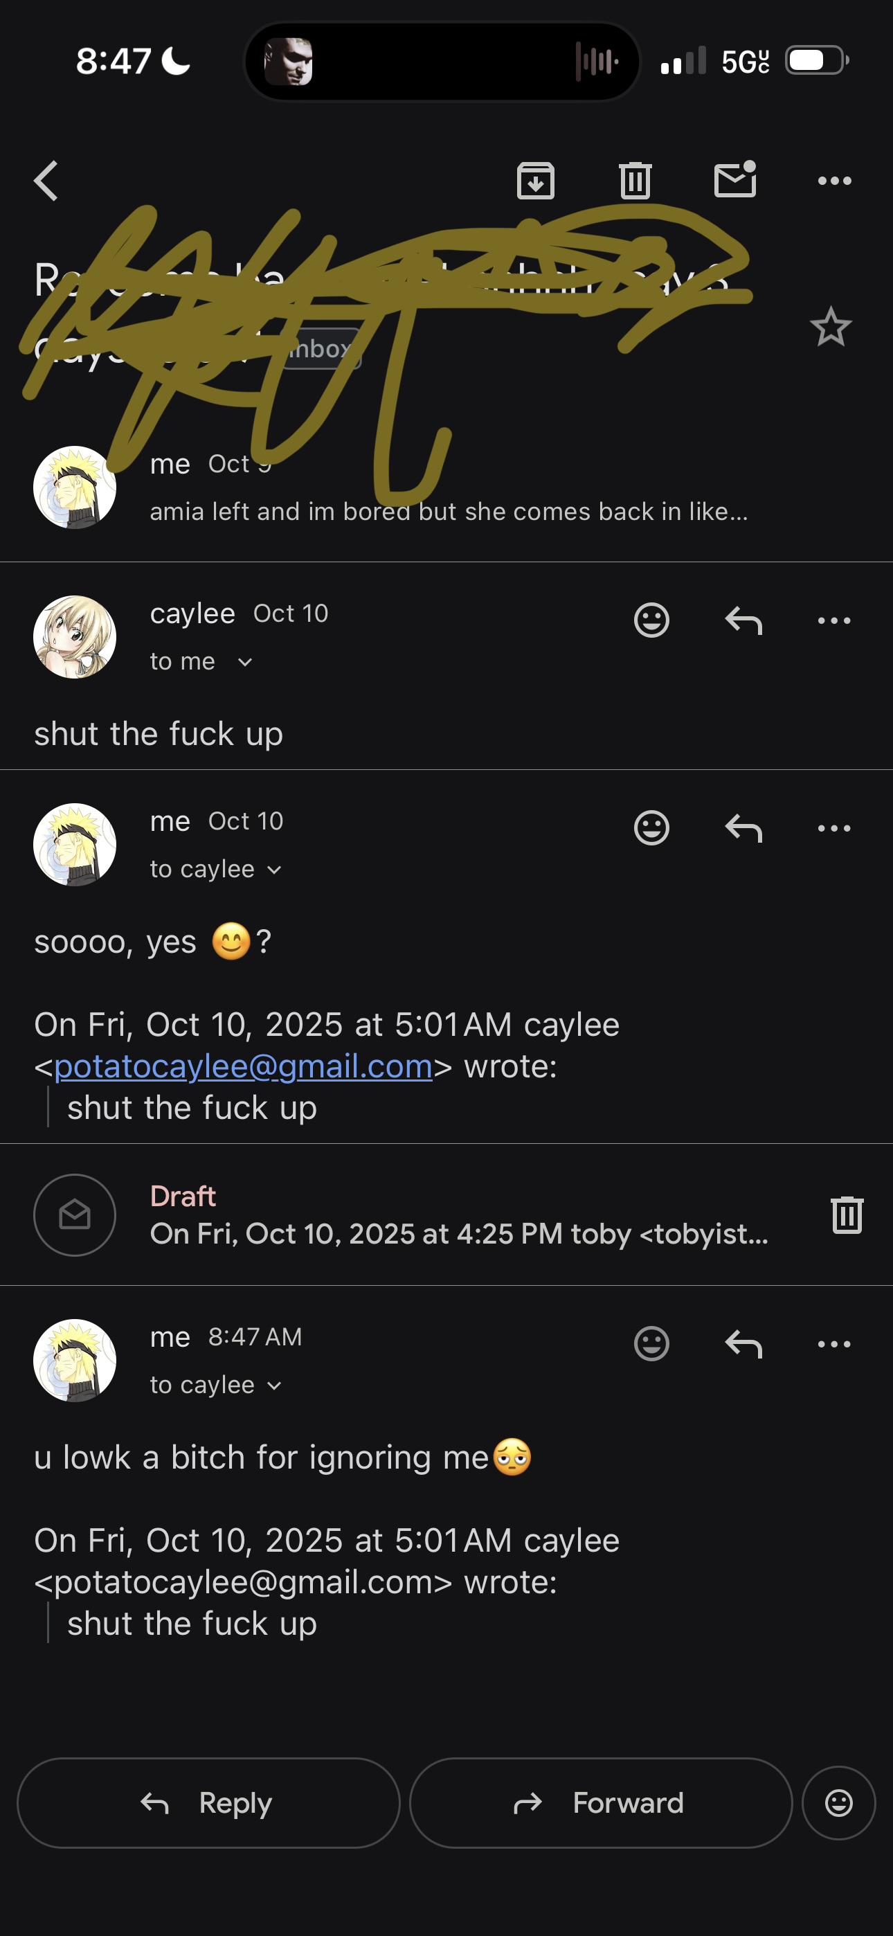Screen dimensions: 893x1936
Task: Go back using the top-left arrow
Action: (46, 181)
